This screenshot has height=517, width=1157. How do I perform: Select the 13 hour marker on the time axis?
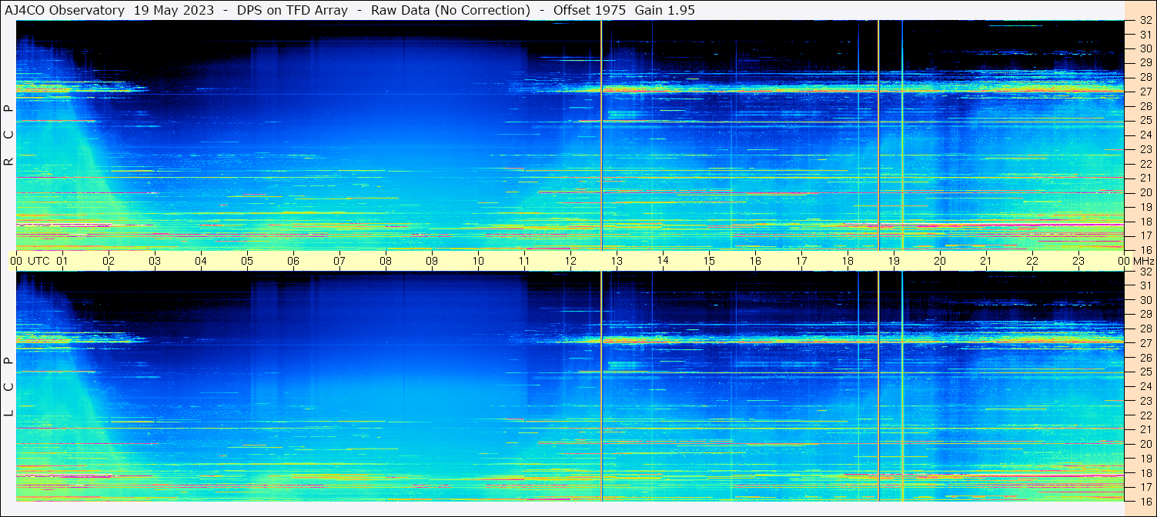point(617,261)
